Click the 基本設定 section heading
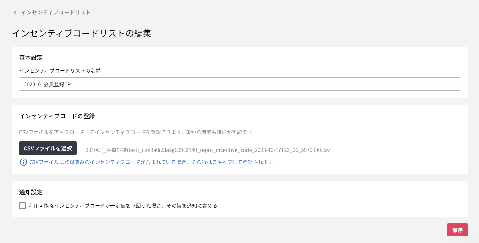 [31, 58]
